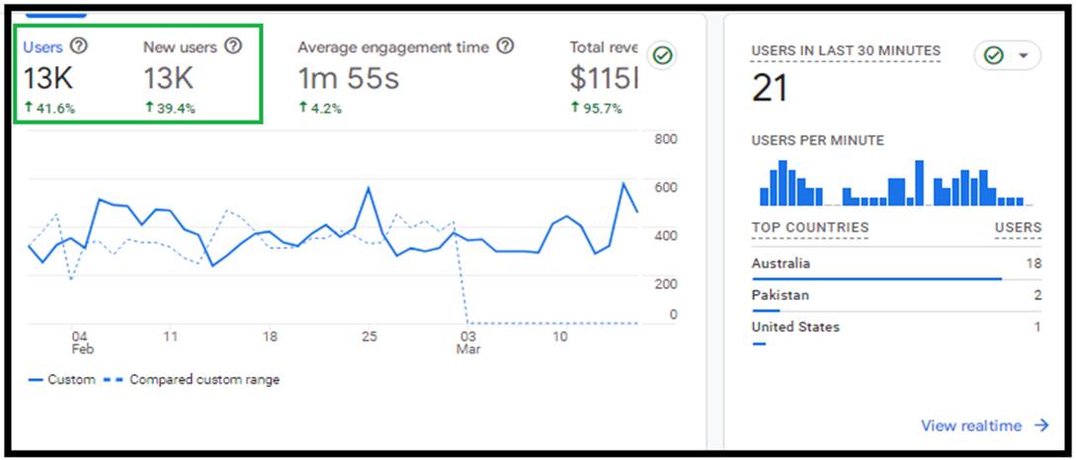
Task: Expand dropdown arrow in the realtime card
Action: (1023, 56)
